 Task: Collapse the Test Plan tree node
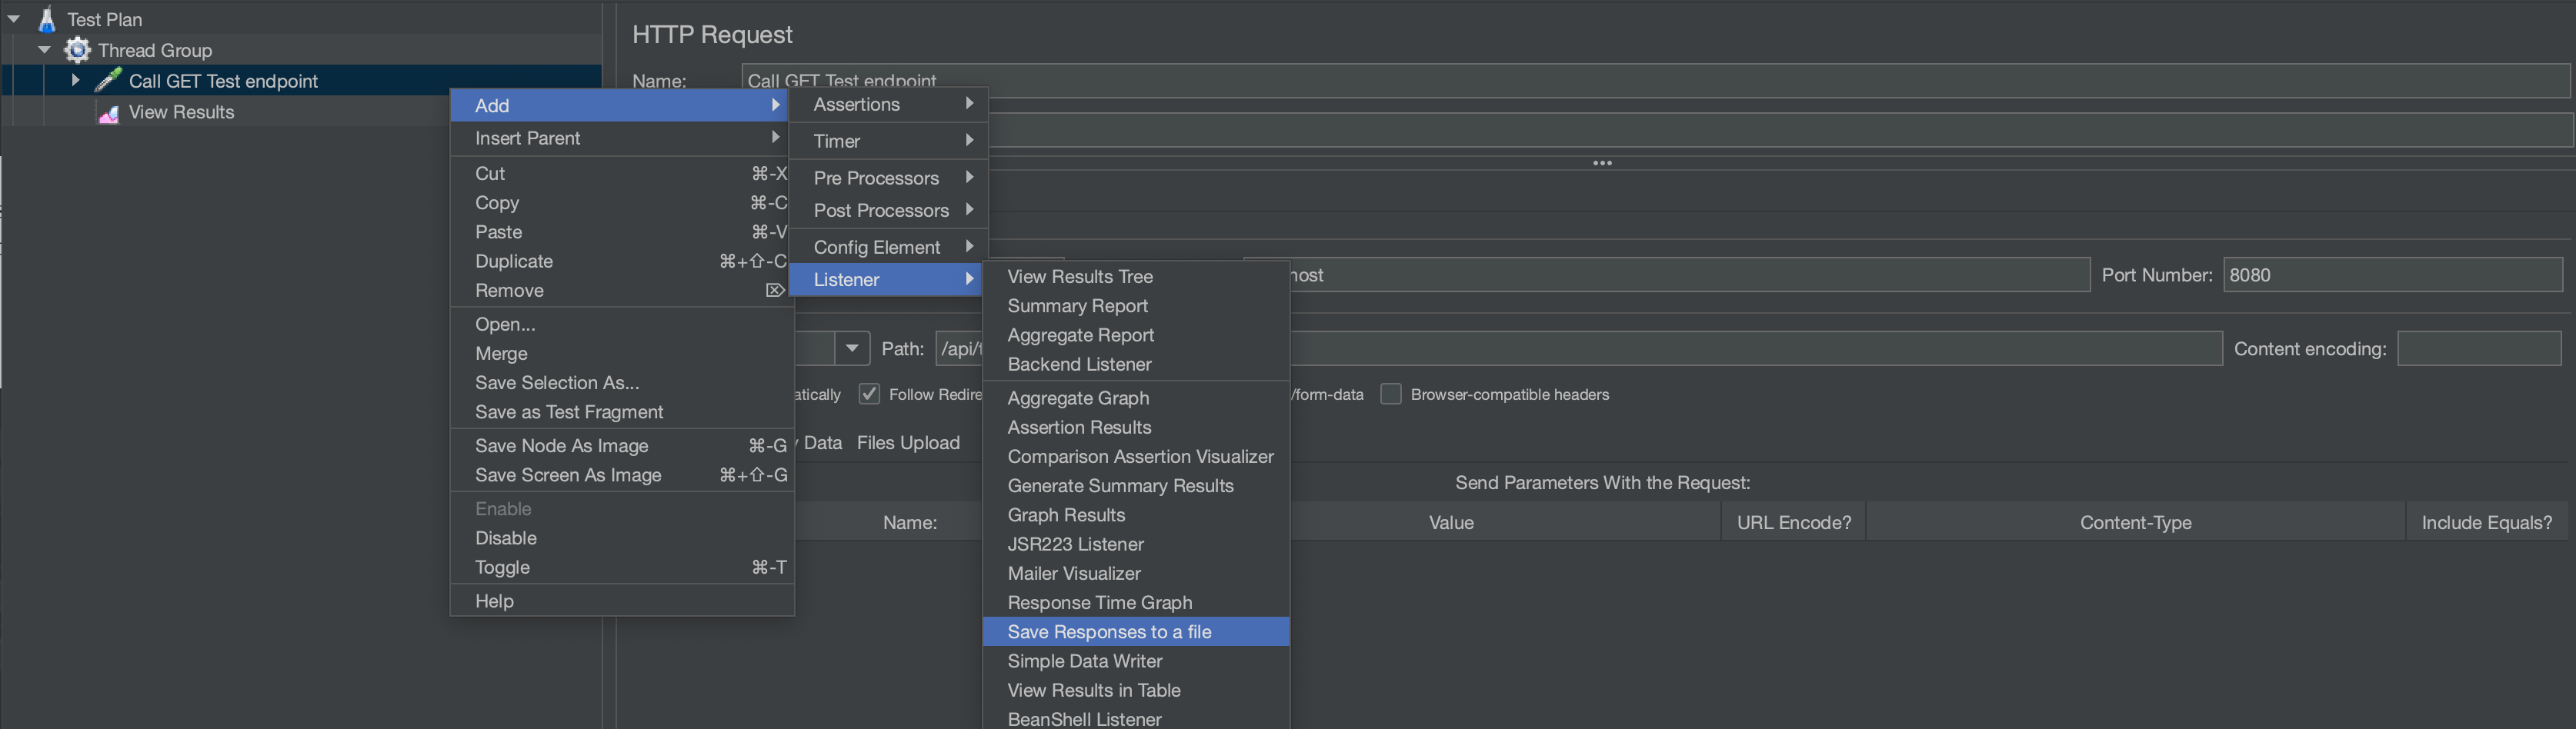(x=14, y=19)
